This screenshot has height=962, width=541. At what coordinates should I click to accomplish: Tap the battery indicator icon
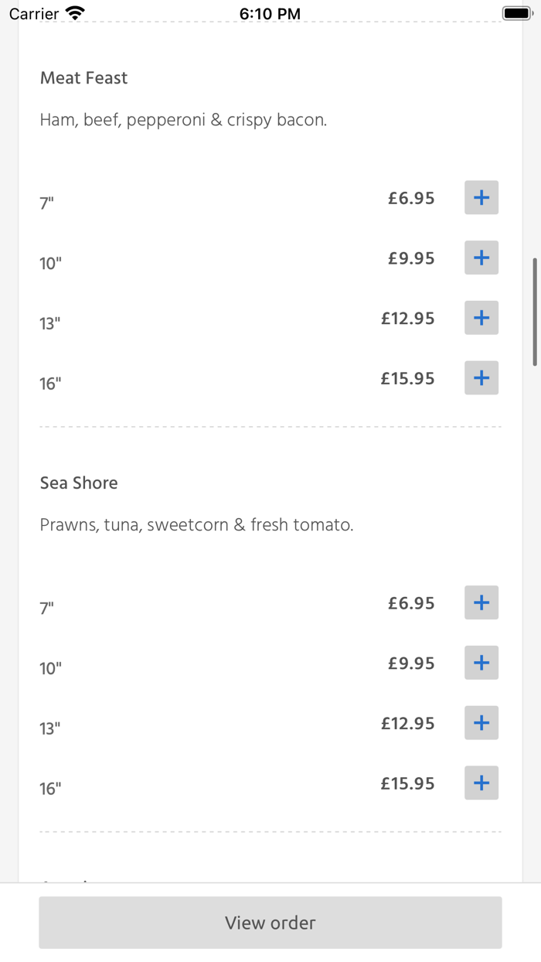[x=517, y=13]
